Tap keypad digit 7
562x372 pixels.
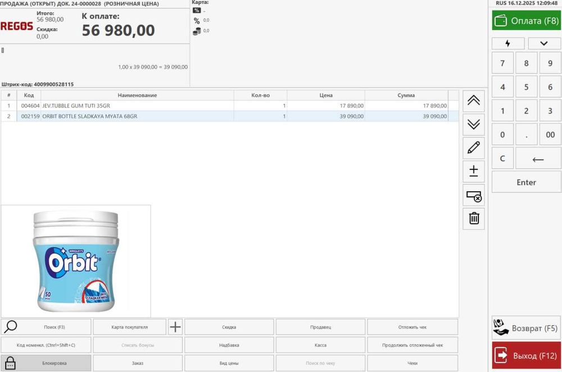pyautogui.click(x=502, y=63)
